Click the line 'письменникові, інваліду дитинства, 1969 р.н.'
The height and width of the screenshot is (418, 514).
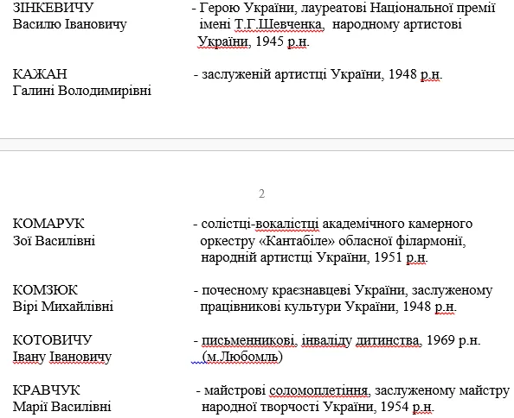click(341, 340)
